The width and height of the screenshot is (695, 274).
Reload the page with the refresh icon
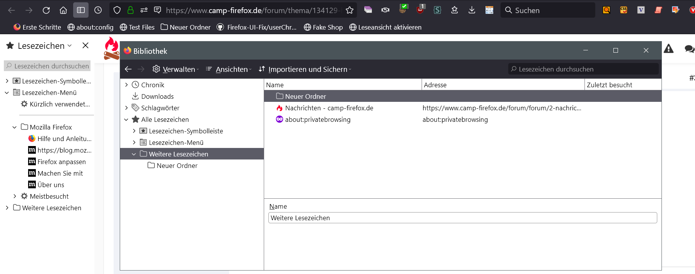click(x=46, y=10)
